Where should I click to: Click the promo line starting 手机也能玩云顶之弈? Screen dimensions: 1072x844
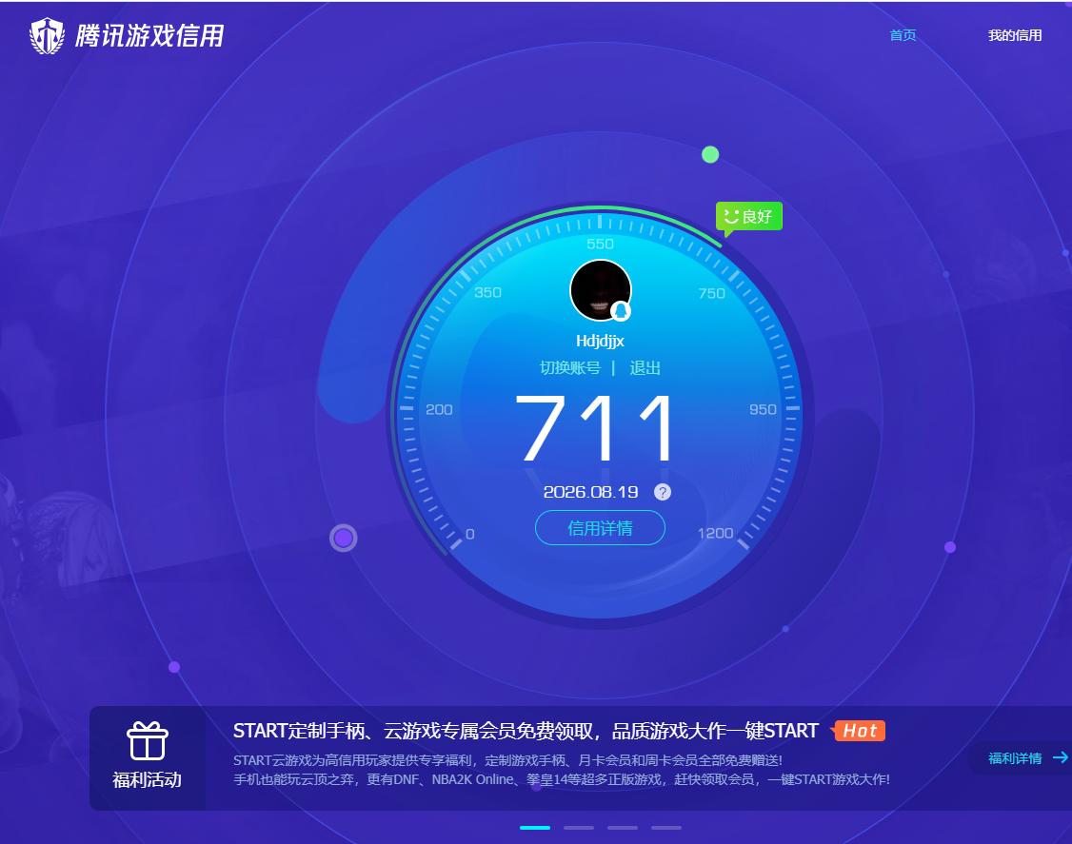[562, 779]
